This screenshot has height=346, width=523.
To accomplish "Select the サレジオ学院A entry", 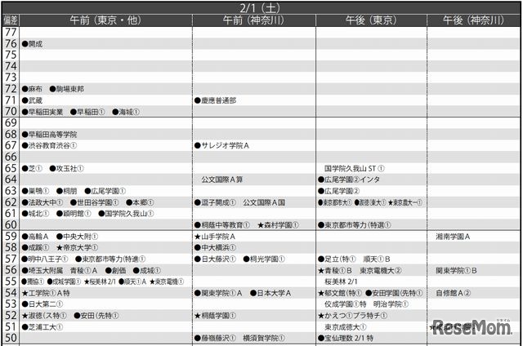I will pos(221,145).
